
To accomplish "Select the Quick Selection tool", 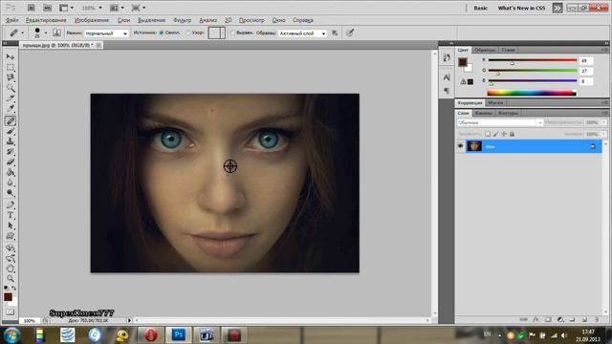I will 11,88.
